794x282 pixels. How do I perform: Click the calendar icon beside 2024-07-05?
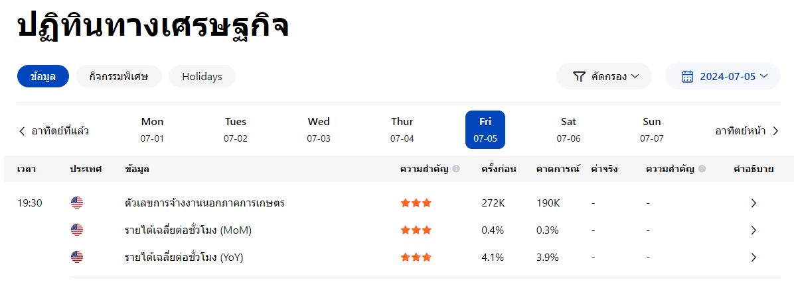(x=687, y=76)
